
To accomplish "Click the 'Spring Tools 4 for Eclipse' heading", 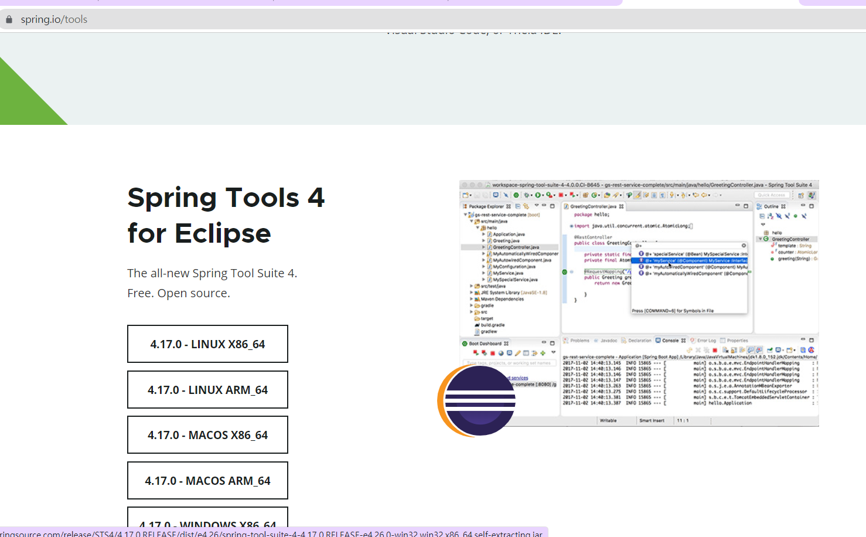I will [x=226, y=215].
